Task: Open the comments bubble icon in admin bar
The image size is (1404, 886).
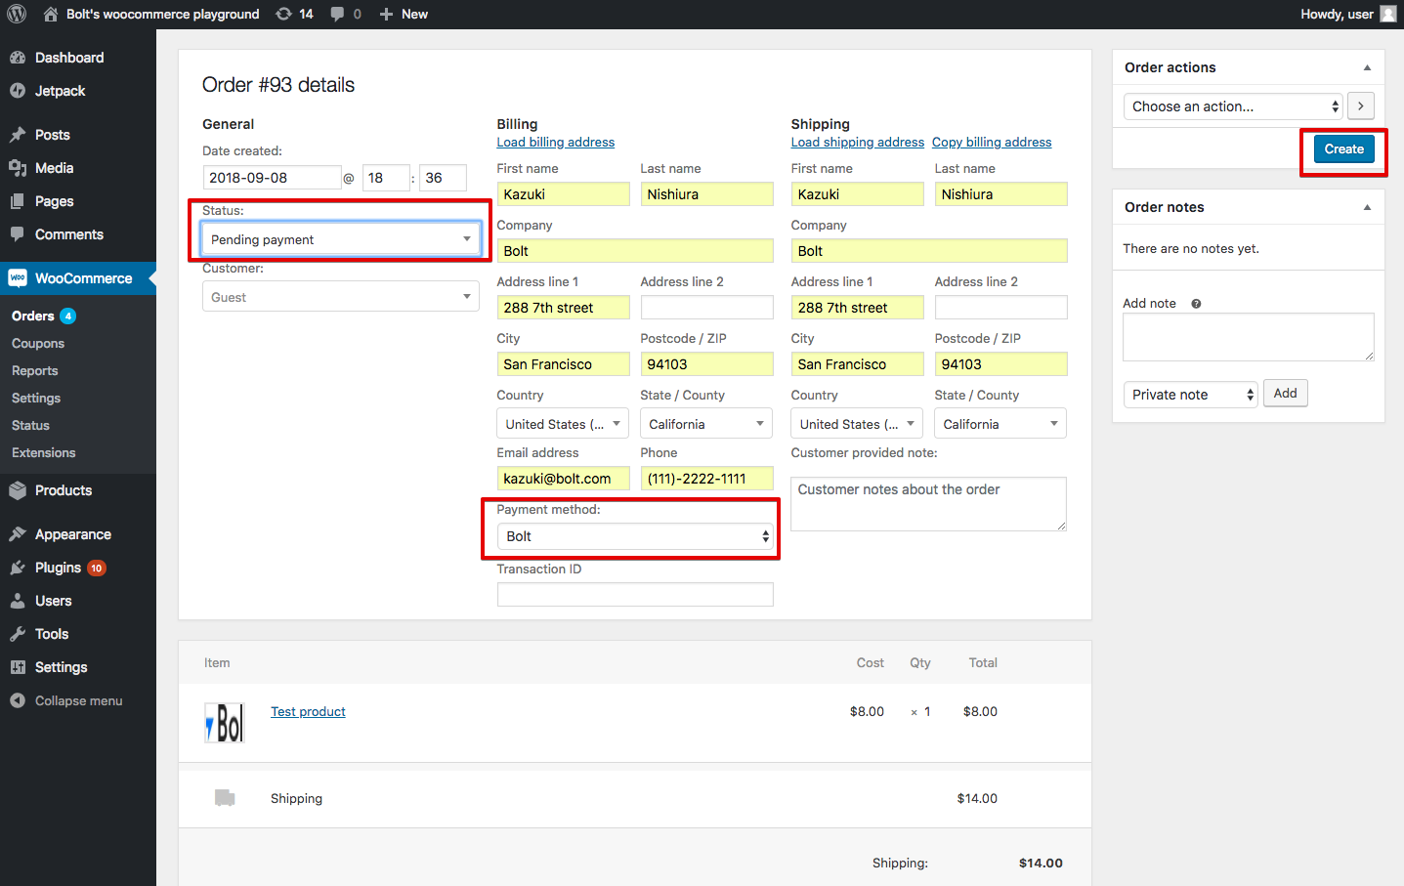Action: coord(337,14)
